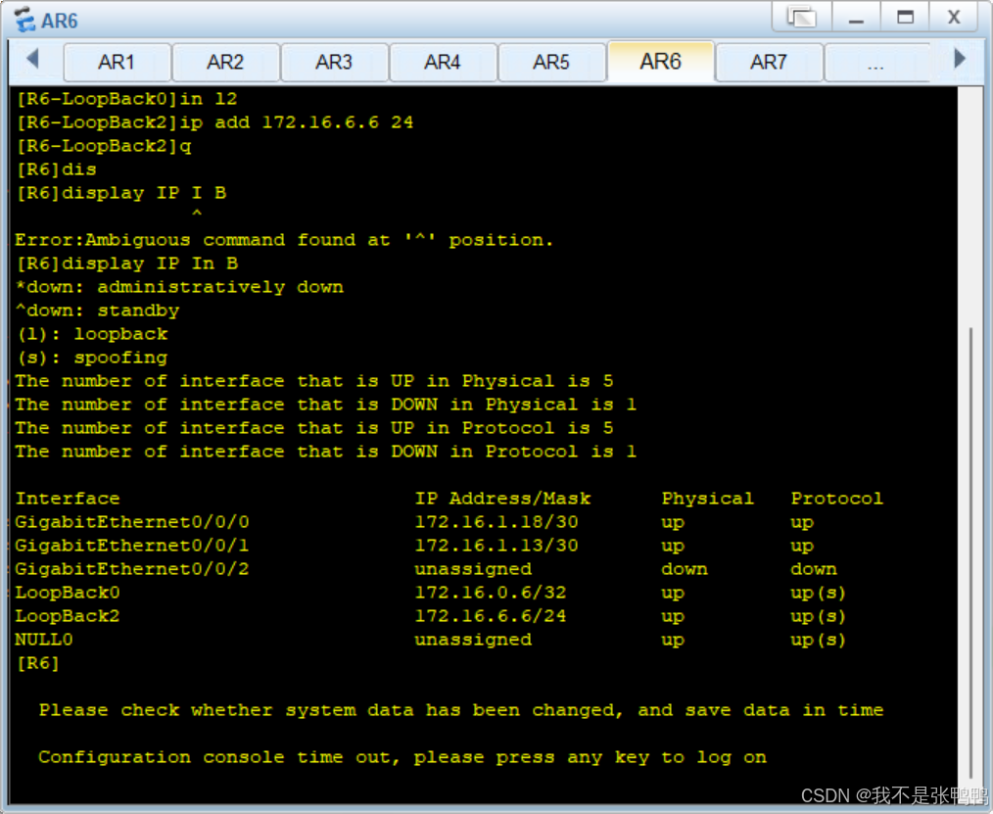Image resolution: width=993 pixels, height=814 pixels.
Task: Click the LoopBack0 interface entry
Action: coord(68,593)
